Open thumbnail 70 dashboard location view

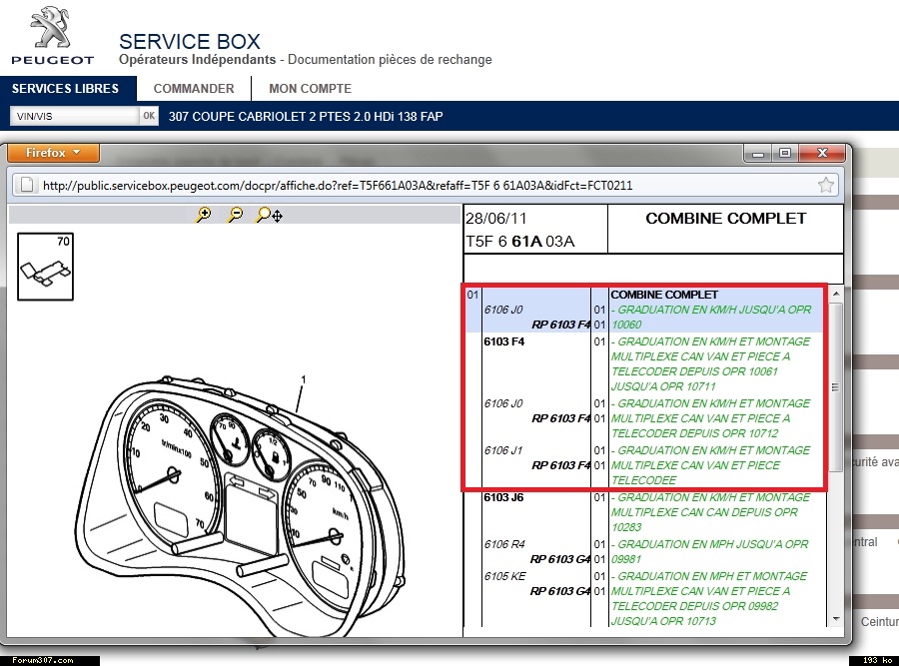(45, 267)
